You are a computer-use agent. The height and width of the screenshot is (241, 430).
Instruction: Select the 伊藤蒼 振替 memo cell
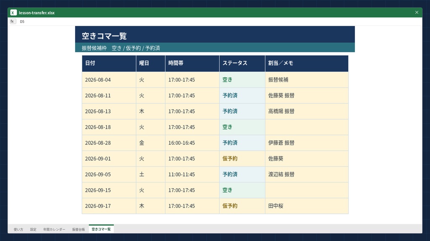pyautogui.click(x=307, y=143)
